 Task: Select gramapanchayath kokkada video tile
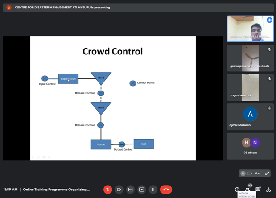(x=250, y=58)
